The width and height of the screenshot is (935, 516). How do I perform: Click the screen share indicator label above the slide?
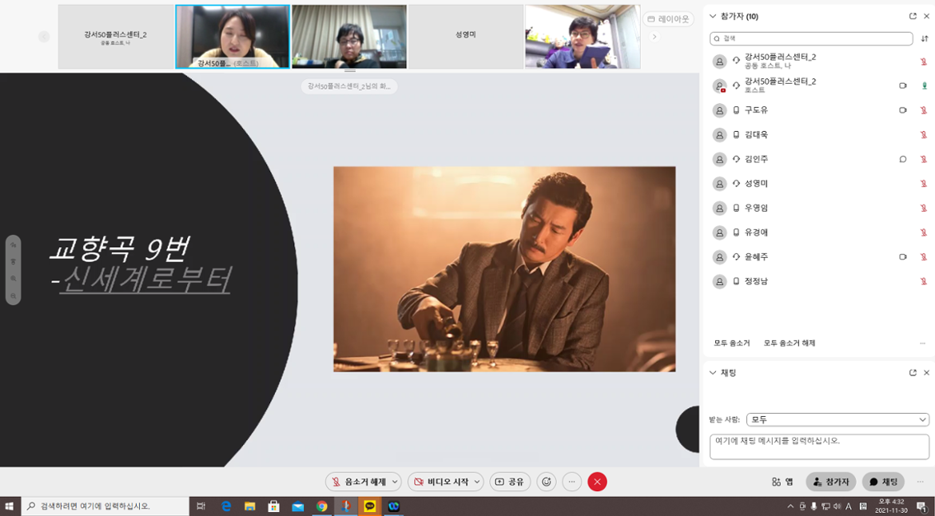[349, 86]
